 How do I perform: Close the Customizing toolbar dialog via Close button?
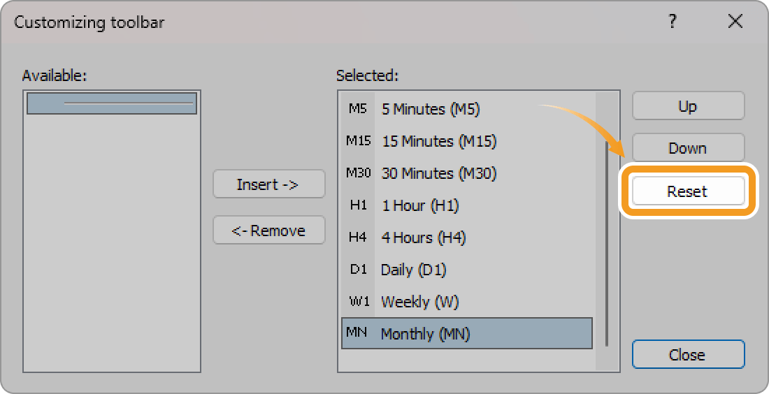click(688, 353)
